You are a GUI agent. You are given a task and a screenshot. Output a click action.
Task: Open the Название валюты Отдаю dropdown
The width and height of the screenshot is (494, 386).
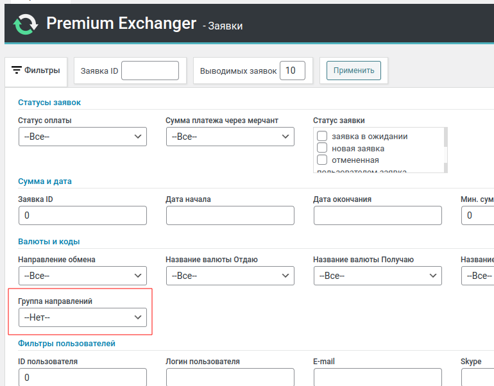click(230, 276)
